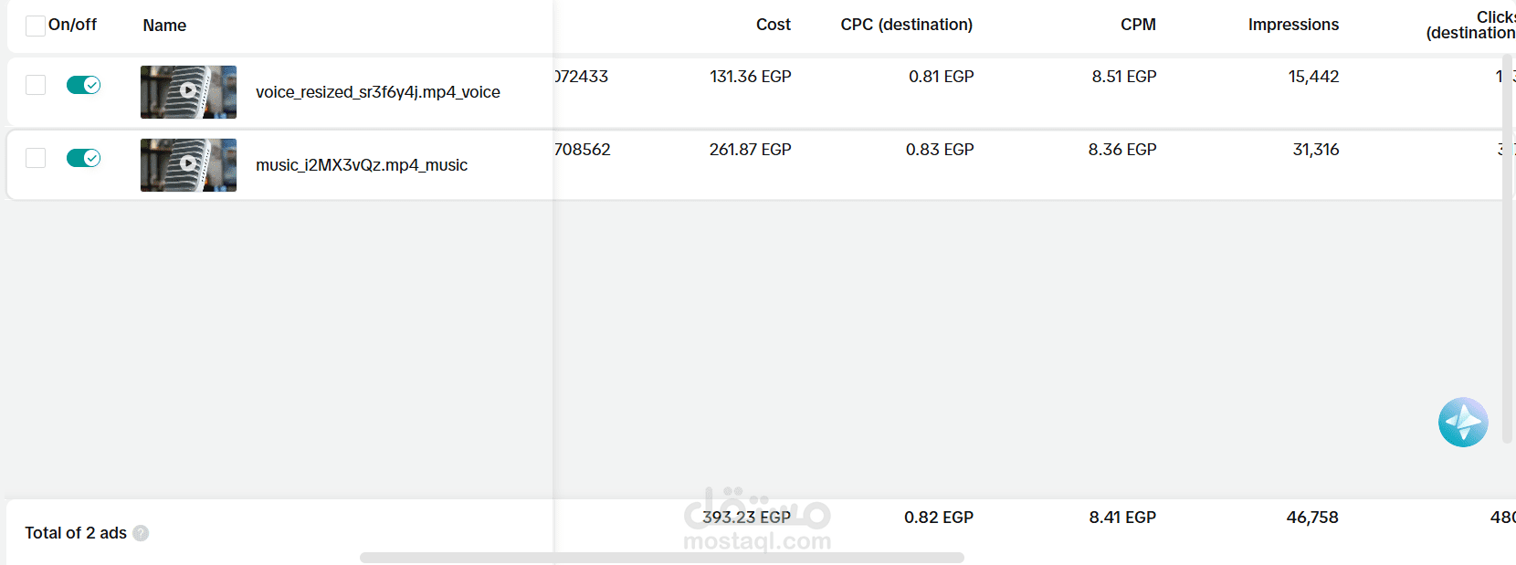Image resolution: width=1516 pixels, height=565 pixels.
Task: Sort by CPC (destination) column header
Action: 906,25
